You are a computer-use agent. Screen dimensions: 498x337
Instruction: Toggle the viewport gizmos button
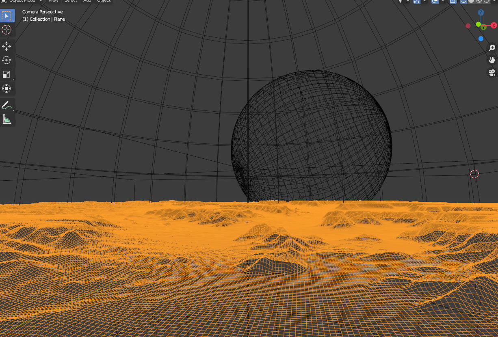pyautogui.click(x=416, y=1)
